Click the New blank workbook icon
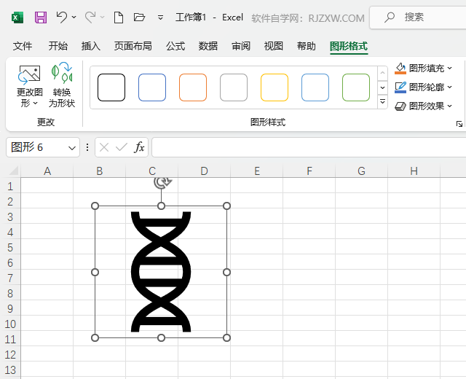This screenshot has width=466, height=379. click(x=119, y=17)
